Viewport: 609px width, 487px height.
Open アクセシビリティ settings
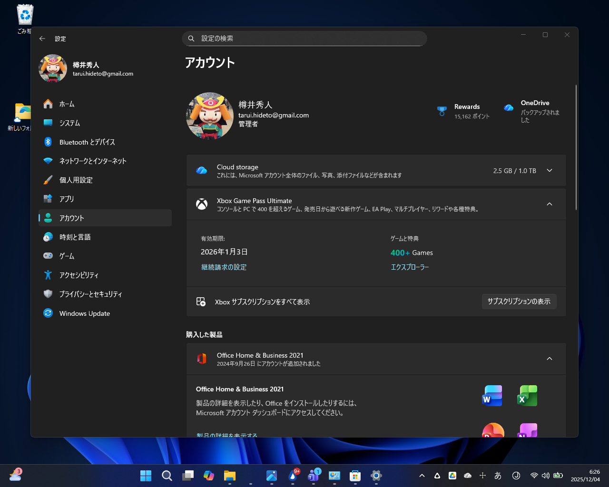pos(105,275)
